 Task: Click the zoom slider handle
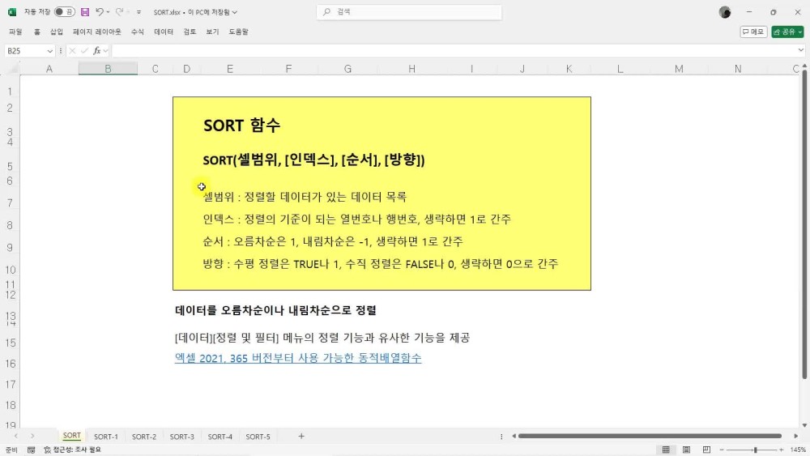coord(755,450)
